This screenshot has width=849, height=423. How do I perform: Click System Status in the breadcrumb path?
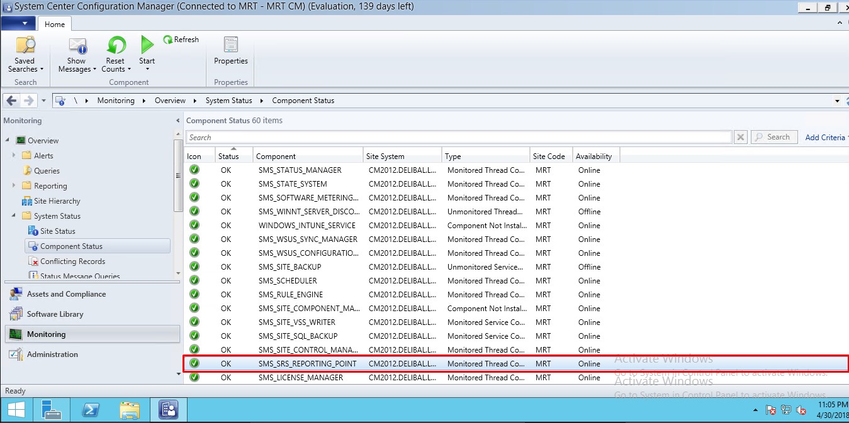click(228, 101)
